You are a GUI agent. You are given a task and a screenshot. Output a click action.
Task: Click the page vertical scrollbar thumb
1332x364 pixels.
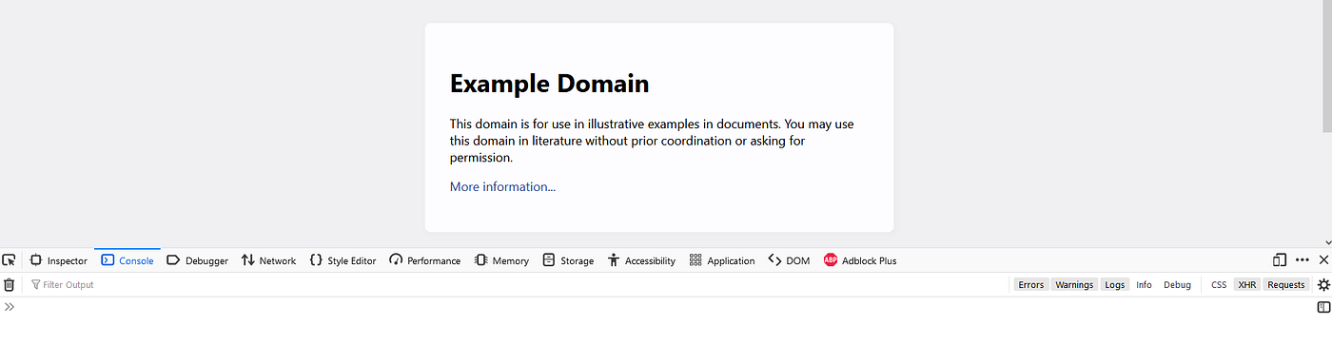tap(1326, 67)
